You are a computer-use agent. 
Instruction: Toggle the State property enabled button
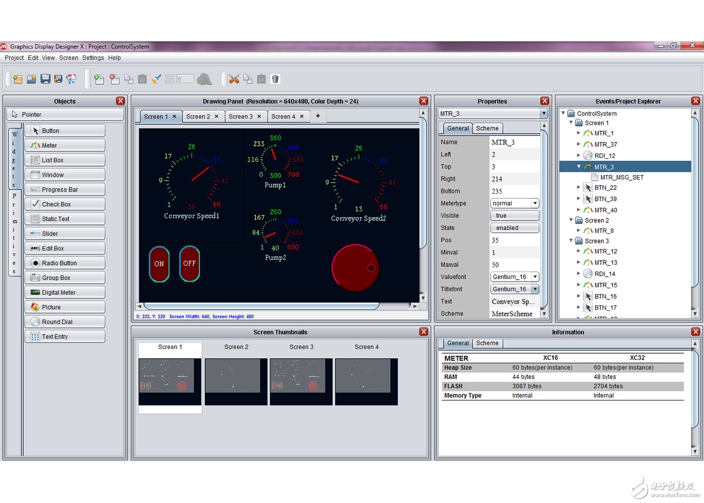click(514, 228)
